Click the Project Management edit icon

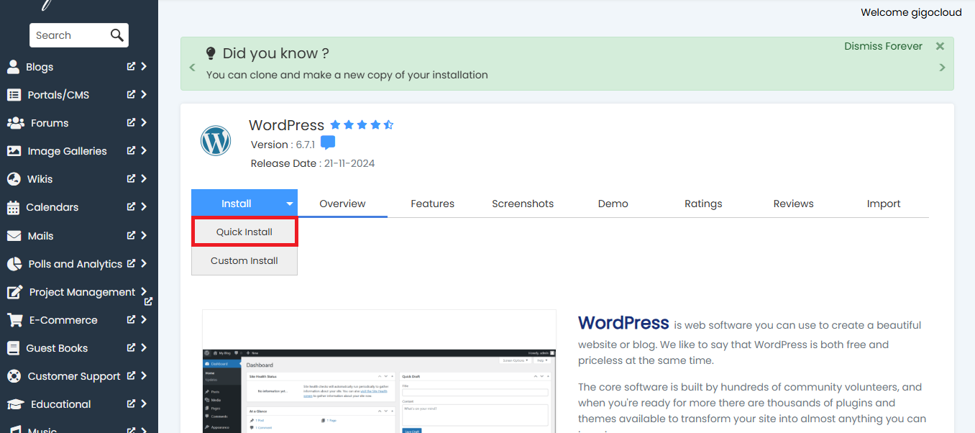pos(14,292)
